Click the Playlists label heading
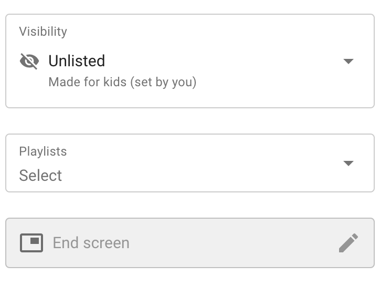The image size is (380, 286). point(43,151)
